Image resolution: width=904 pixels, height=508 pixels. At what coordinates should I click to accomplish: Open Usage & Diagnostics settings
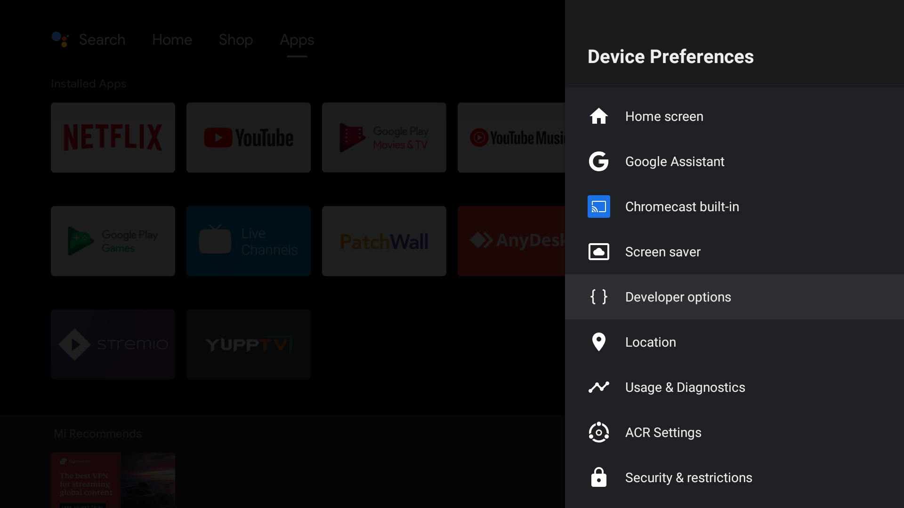[x=734, y=387]
